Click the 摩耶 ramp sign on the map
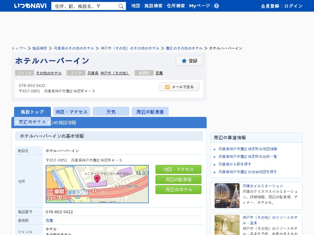The image size is (314, 235). tap(59, 192)
